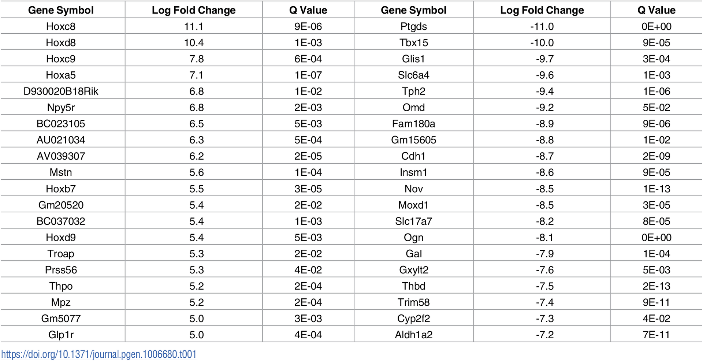Click the Tbx15 gene entry
The height and width of the screenshot is (361, 703).
click(x=414, y=42)
